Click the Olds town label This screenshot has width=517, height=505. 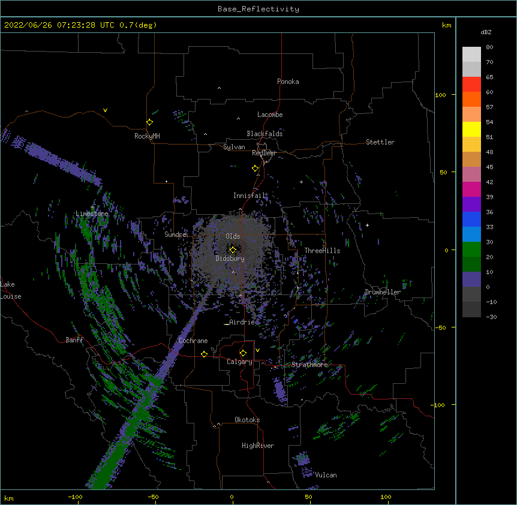(x=233, y=236)
